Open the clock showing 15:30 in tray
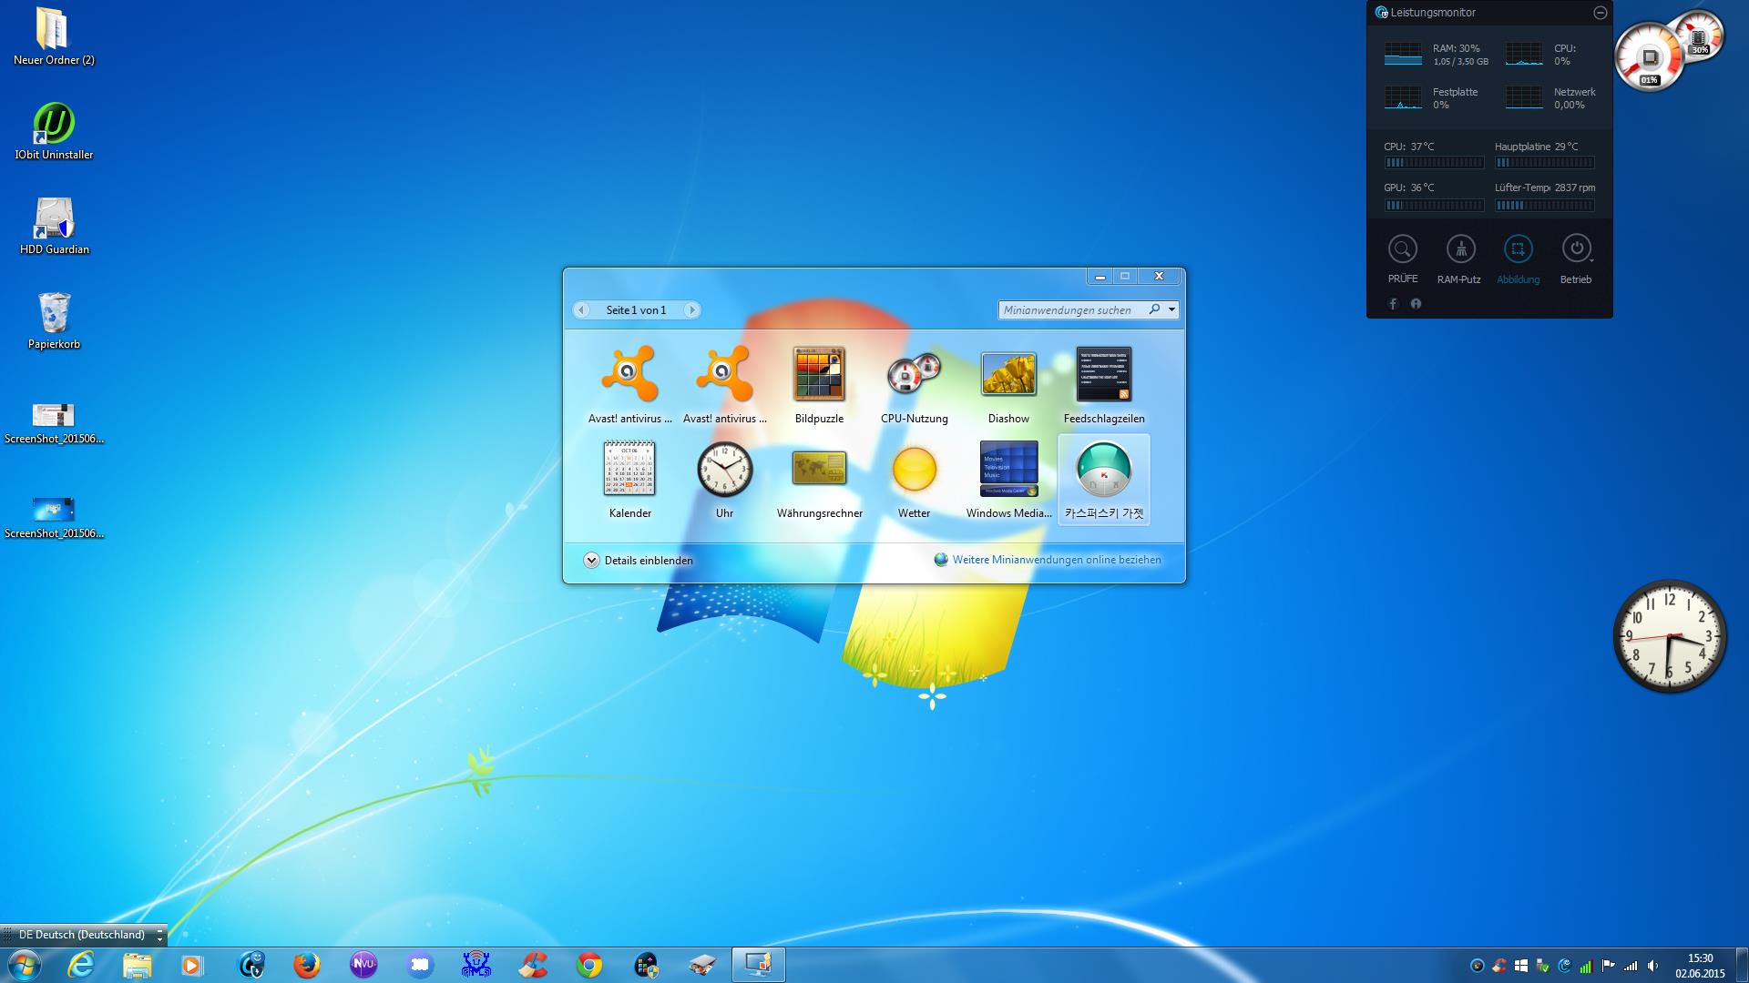This screenshot has height=983, width=1749. pos(1700,966)
